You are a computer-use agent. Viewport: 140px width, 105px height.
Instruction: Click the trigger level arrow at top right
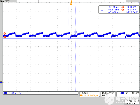click(x=139, y=3)
